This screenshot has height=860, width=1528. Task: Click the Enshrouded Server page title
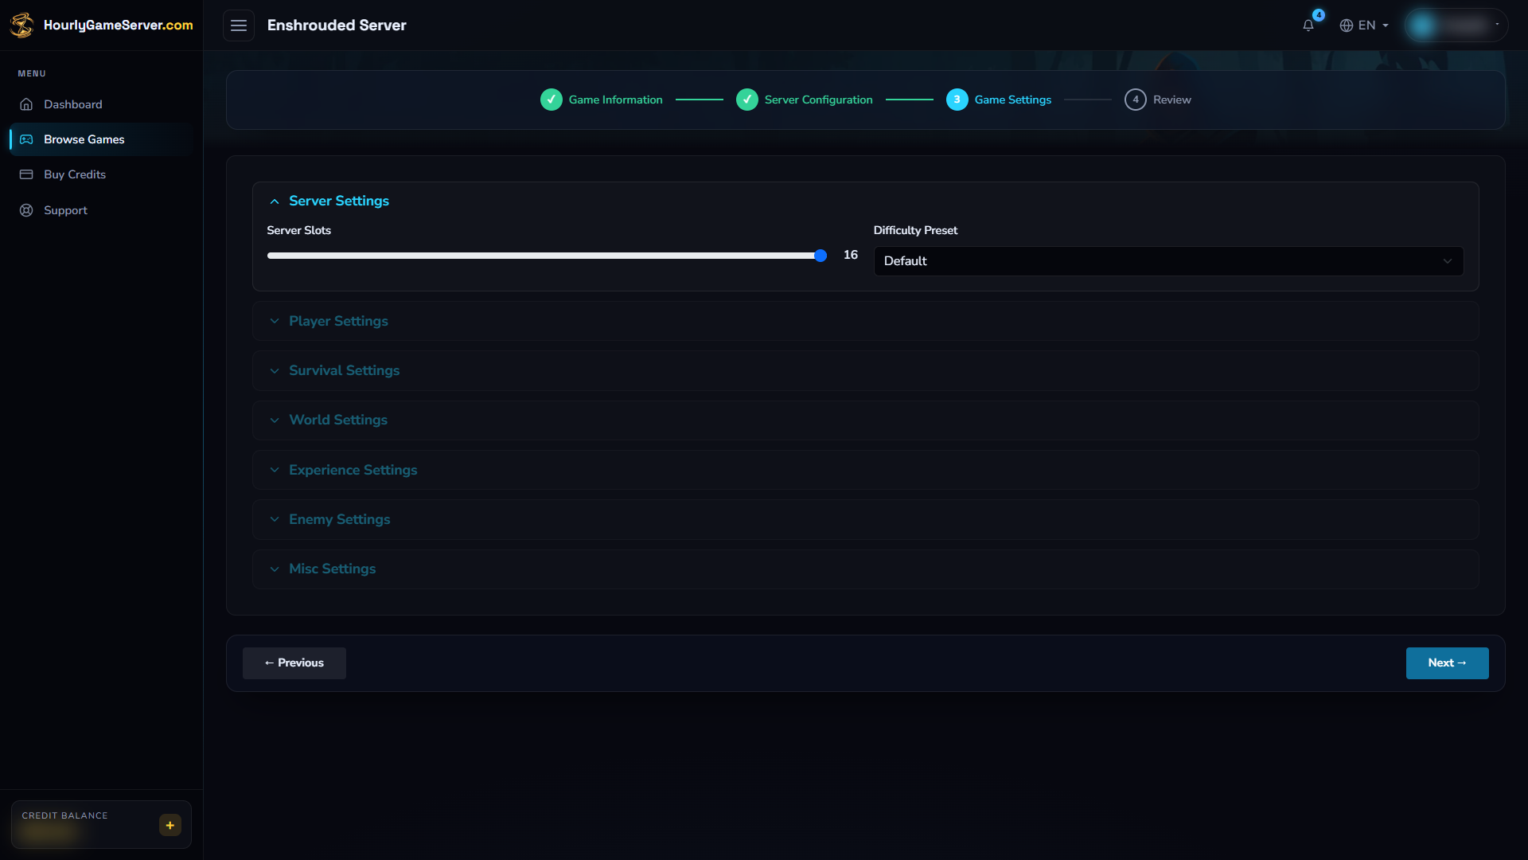(337, 25)
